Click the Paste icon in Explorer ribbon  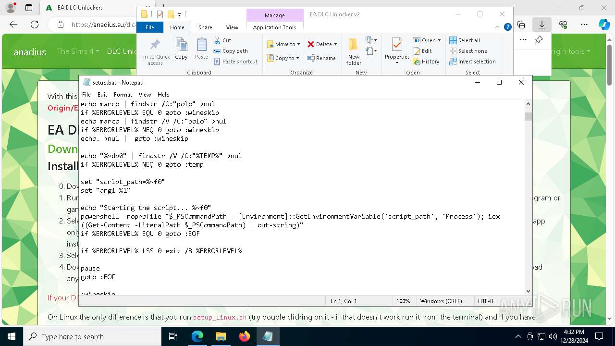pyautogui.click(x=201, y=49)
